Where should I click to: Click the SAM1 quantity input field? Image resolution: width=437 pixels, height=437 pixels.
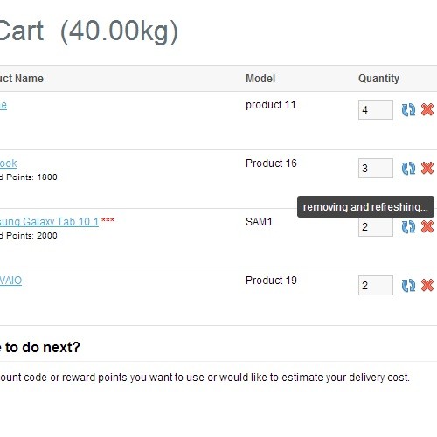pos(376,227)
